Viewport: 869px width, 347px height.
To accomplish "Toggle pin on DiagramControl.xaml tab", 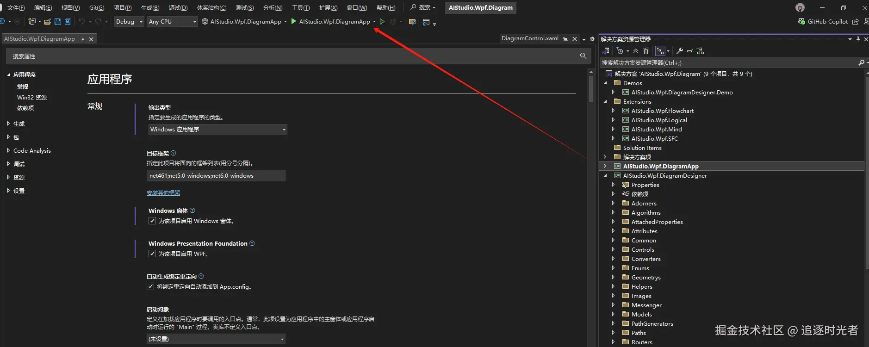I will tap(565, 39).
